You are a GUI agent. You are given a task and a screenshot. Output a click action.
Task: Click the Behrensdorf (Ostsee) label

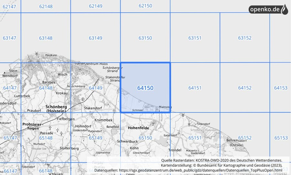[x=236, y=143]
